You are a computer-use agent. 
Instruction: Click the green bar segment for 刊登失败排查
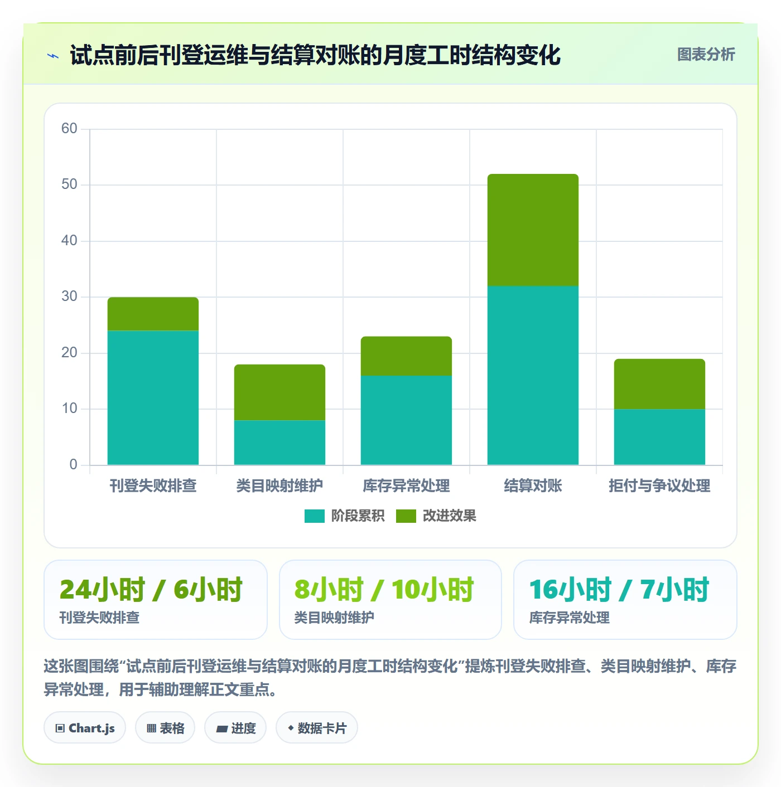click(x=153, y=314)
